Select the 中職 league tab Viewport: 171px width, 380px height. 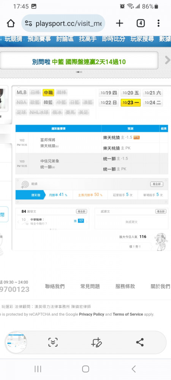pyautogui.click(x=48, y=93)
